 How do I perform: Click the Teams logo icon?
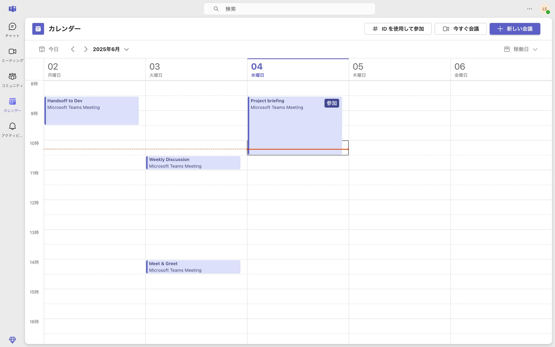(x=12, y=9)
